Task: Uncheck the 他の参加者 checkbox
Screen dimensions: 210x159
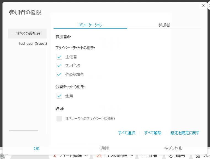Action: click(x=59, y=74)
